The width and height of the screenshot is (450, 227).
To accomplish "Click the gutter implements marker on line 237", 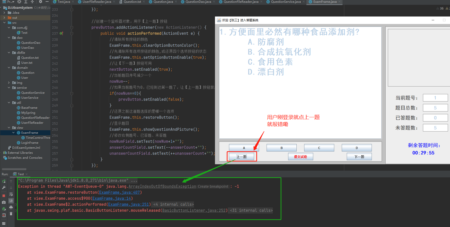I will 61,33.
